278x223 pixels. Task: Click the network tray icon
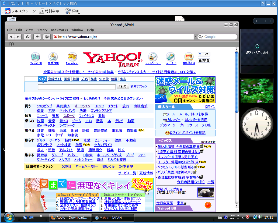[255, 217]
